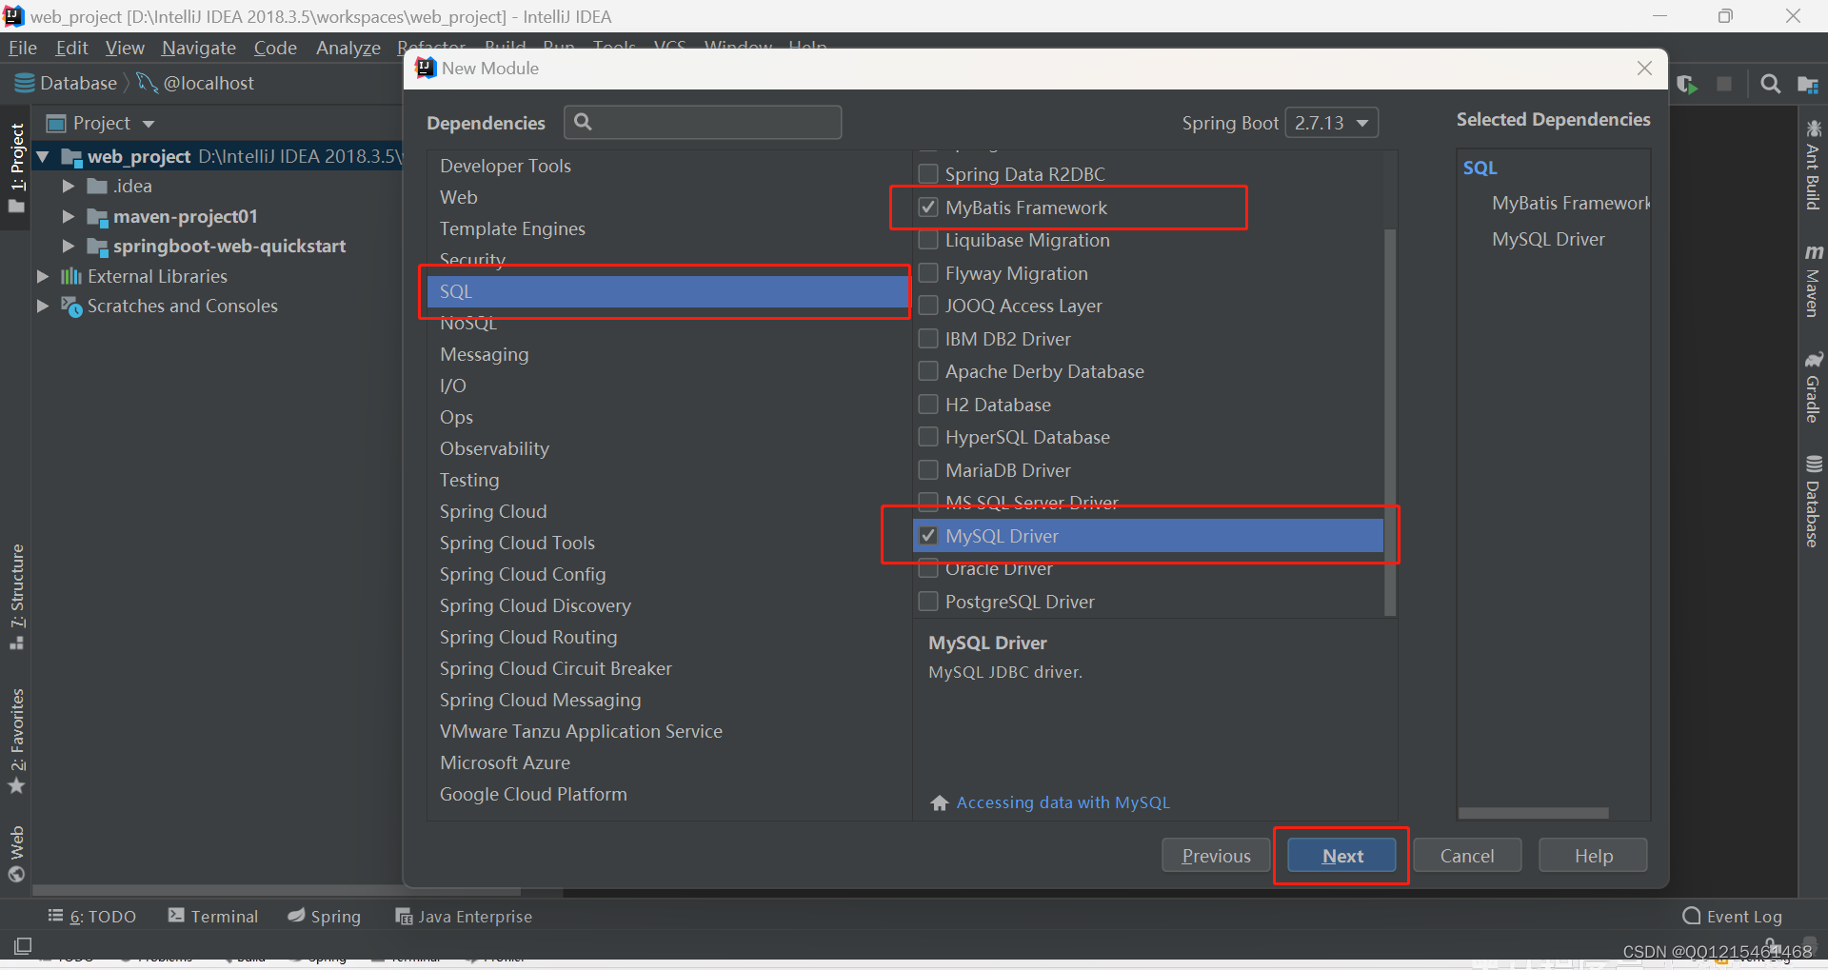Click the run/debug icon in the top toolbar
The width and height of the screenshot is (1828, 970).
click(1687, 85)
